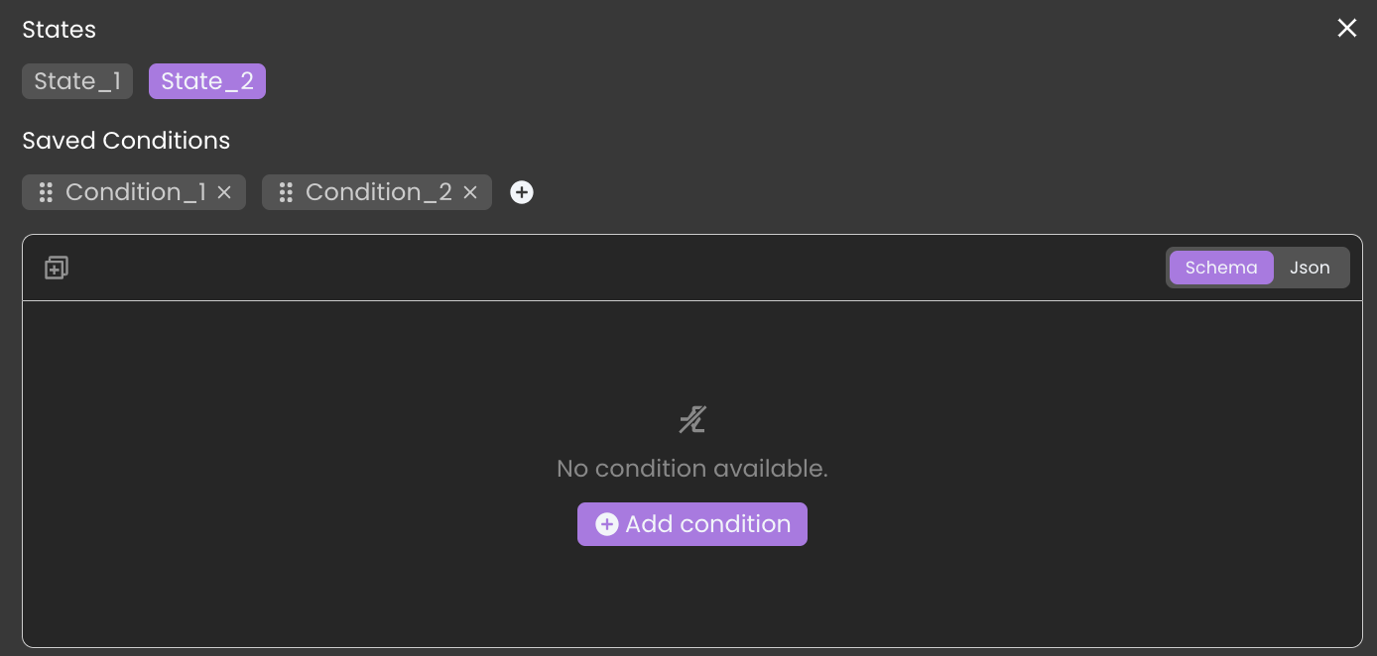Click the Add condition button
The image size is (1377, 656).
pos(692,524)
